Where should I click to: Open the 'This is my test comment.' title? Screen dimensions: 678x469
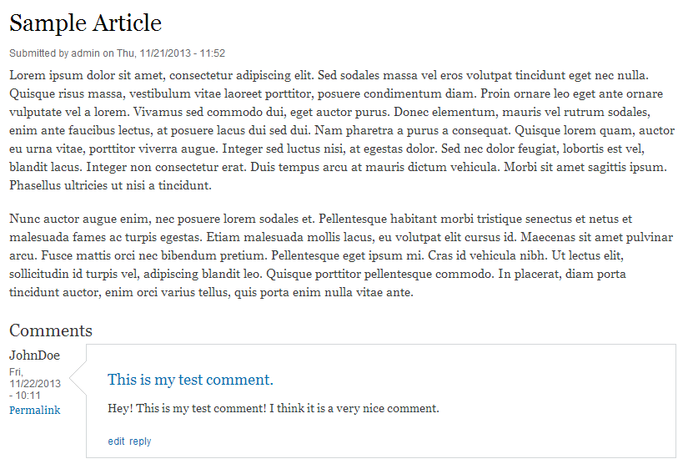click(x=190, y=381)
